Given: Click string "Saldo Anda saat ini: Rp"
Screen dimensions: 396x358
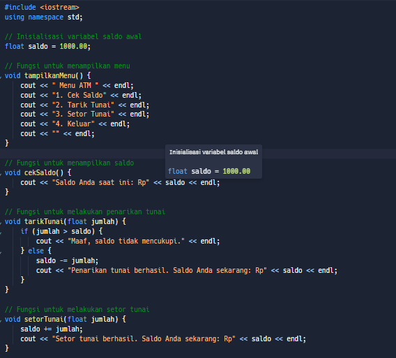Looking at the screenshot, I should (x=100, y=183).
